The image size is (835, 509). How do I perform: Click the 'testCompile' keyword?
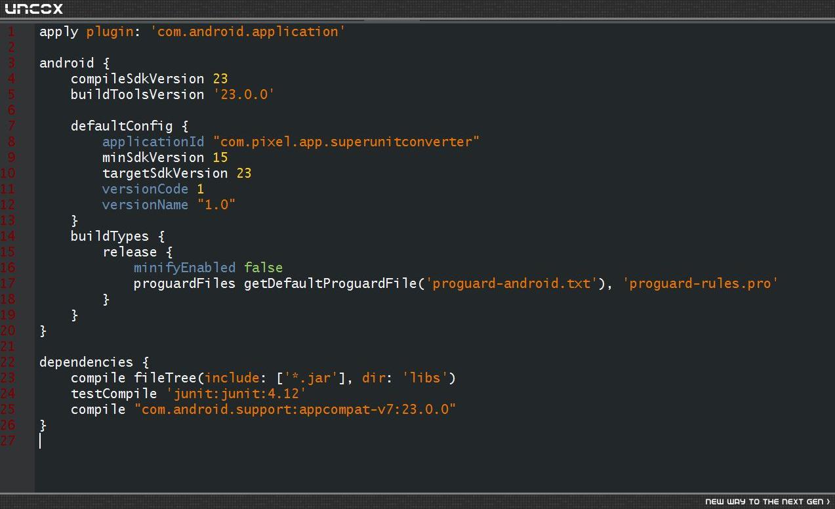(114, 394)
